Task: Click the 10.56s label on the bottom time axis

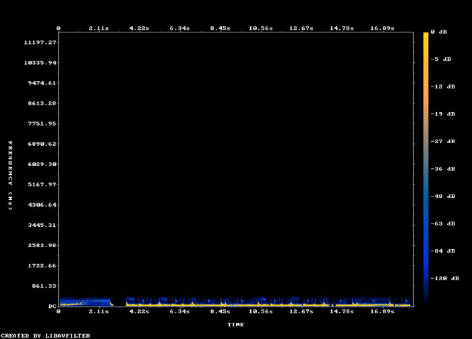Action: point(261,311)
